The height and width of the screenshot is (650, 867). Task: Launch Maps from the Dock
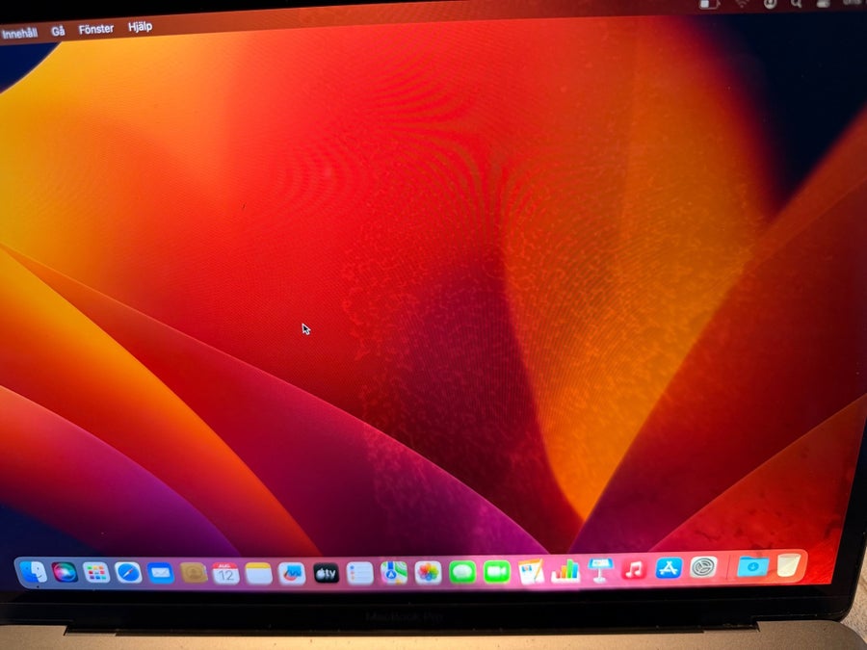tap(394, 573)
